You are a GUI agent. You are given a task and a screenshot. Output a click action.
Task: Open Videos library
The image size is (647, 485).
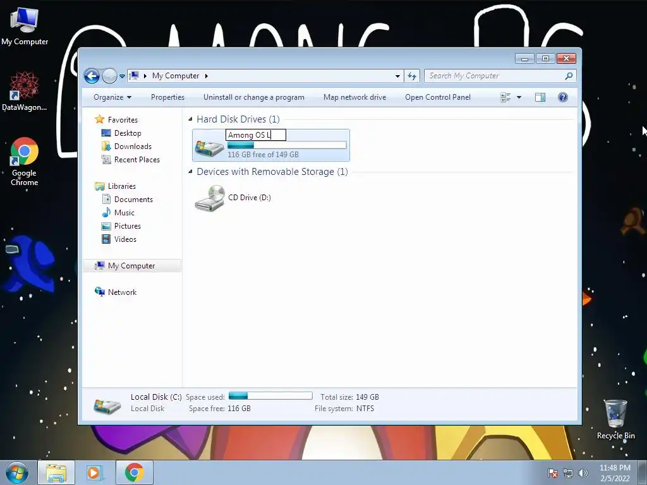(125, 239)
